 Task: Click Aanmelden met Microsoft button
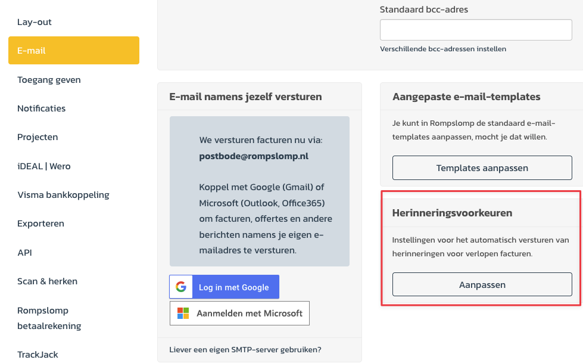tap(239, 313)
